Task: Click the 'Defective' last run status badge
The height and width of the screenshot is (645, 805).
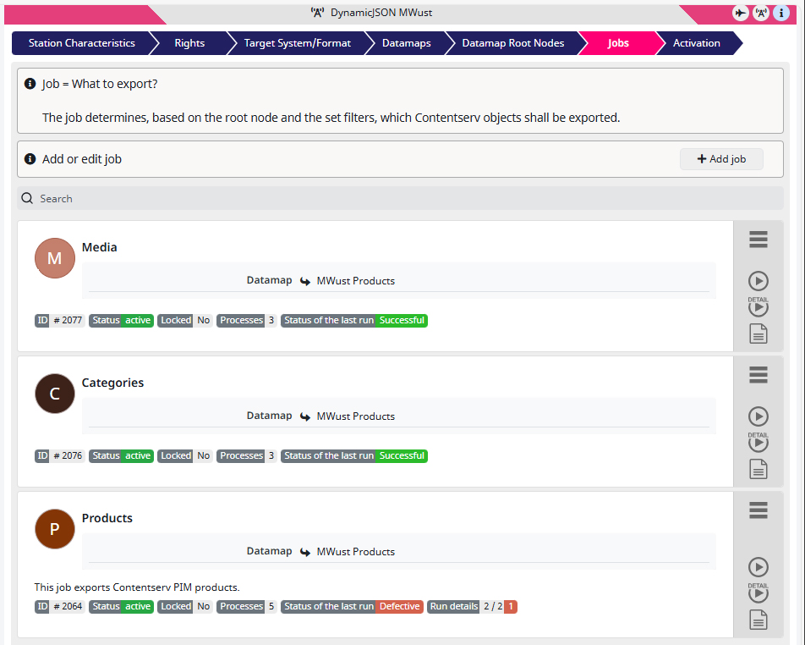Action: coord(399,606)
